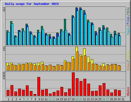This screenshot has height=102, width=131.
Task: Click day label 15 on the x-axis
Action: pos(61,99)
